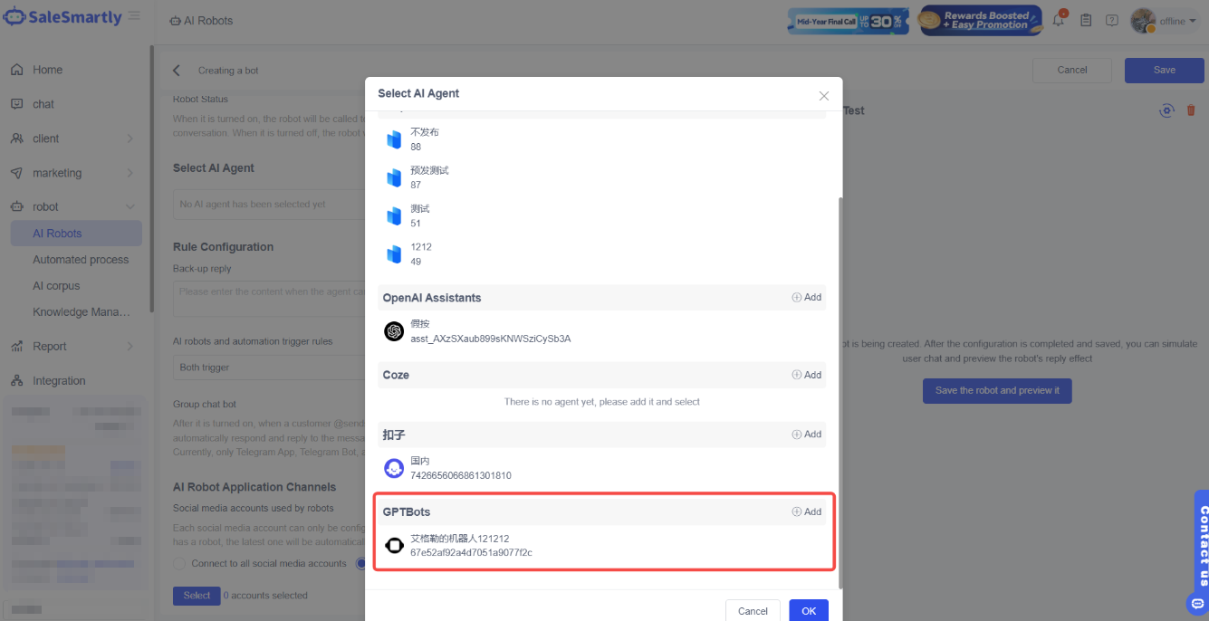
Task: Select the Connect to all social media accounts radio
Action: 179,562
